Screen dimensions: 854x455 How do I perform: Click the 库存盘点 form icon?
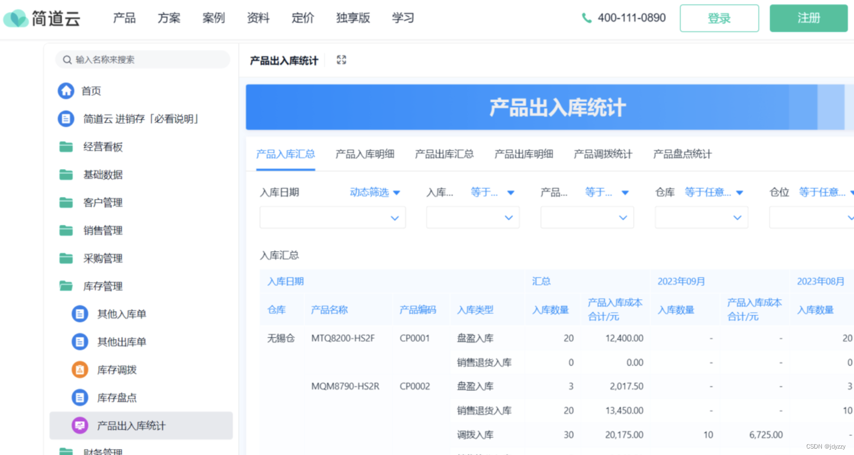80,398
